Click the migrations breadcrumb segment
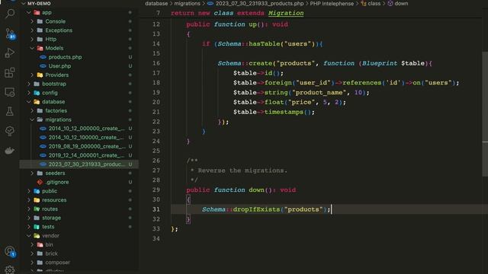 [187, 3]
